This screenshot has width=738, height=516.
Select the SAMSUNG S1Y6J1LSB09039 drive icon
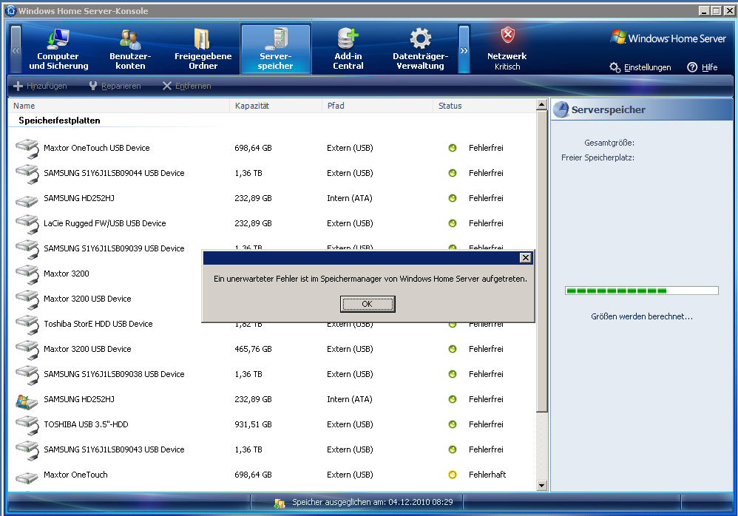(x=27, y=249)
